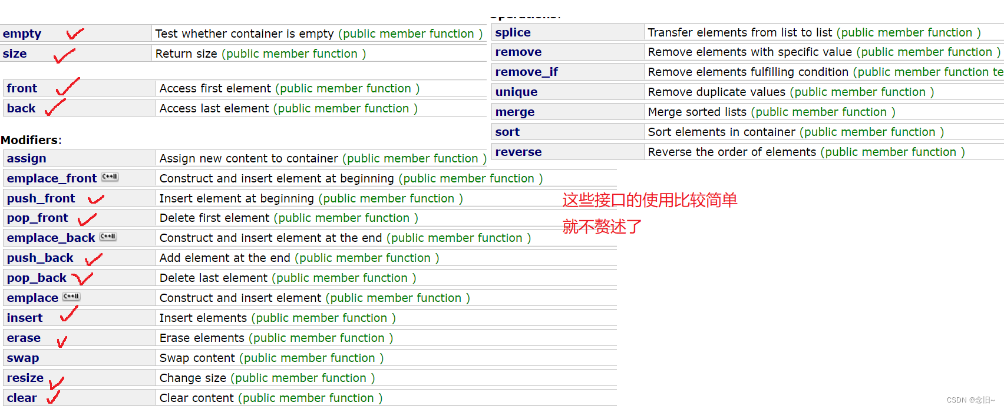Click the emplace_back function link
This screenshot has width=1004, height=409.
[x=51, y=238]
